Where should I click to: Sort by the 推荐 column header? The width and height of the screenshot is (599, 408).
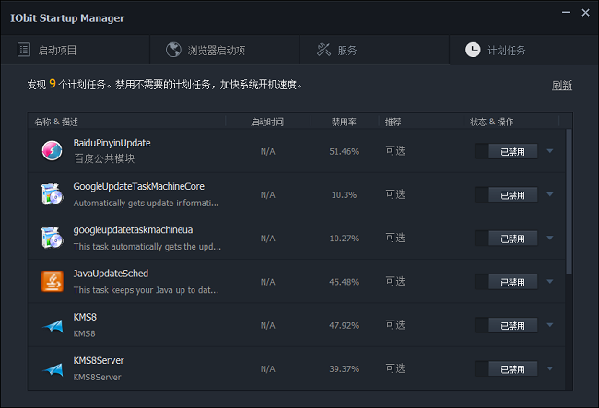pos(420,122)
